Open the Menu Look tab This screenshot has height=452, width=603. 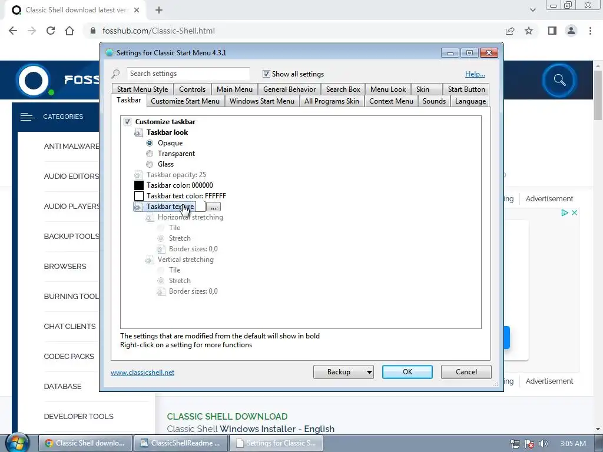388,89
